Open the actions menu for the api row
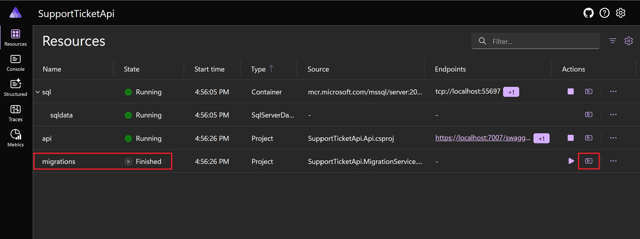The height and width of the screenshot is (239, 640). pyautogui.click(x=613, y=138)
